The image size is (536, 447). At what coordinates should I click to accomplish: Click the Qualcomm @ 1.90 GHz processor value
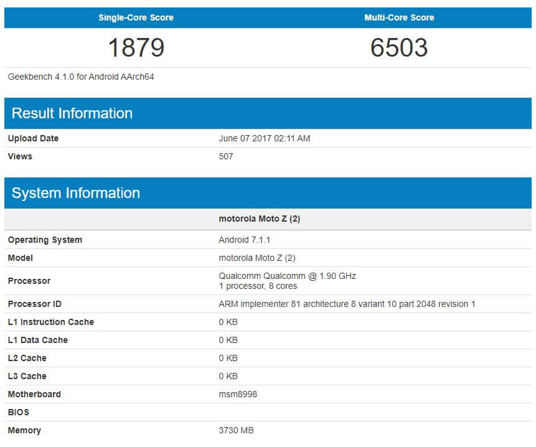click(x=287, y=276)
